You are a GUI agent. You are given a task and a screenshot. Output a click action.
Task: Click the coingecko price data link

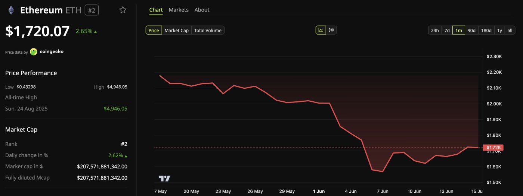click(52, 52)
